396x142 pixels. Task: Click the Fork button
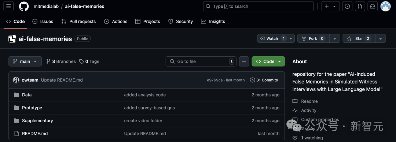pyautogui.click(x=313, y=38)
